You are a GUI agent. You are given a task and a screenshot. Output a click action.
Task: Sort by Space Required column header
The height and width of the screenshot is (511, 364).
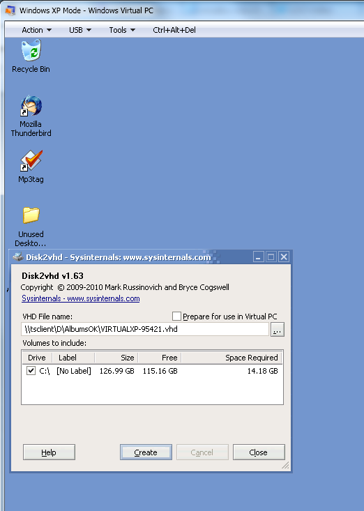[232, 358]
